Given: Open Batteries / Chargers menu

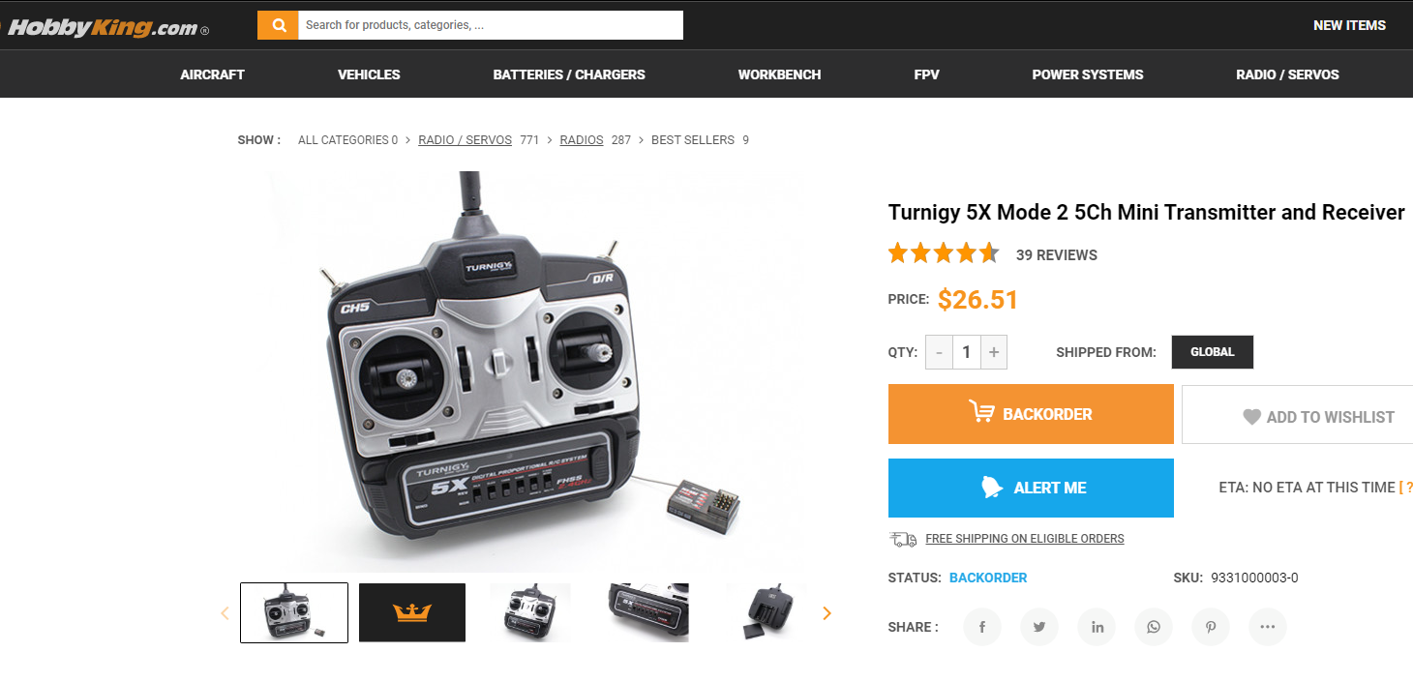Looking at the screenshot, I should point(569,74).
